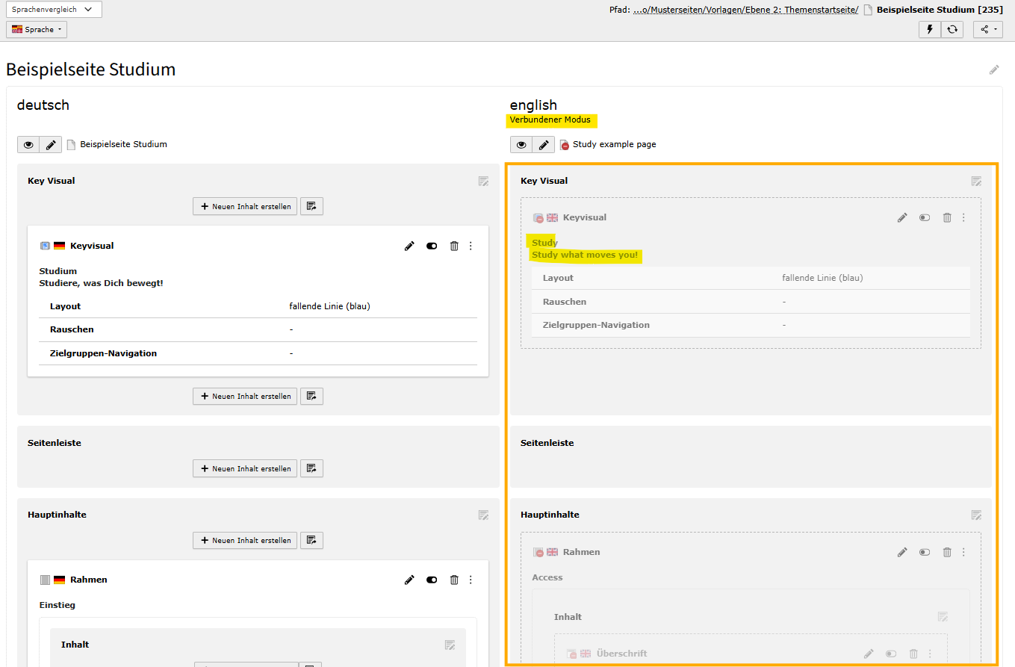The height and width of the screenshot is (667, 1015).
Task: Open the more options menu of German Keyvisual
Action: click(x=471, y=246)
